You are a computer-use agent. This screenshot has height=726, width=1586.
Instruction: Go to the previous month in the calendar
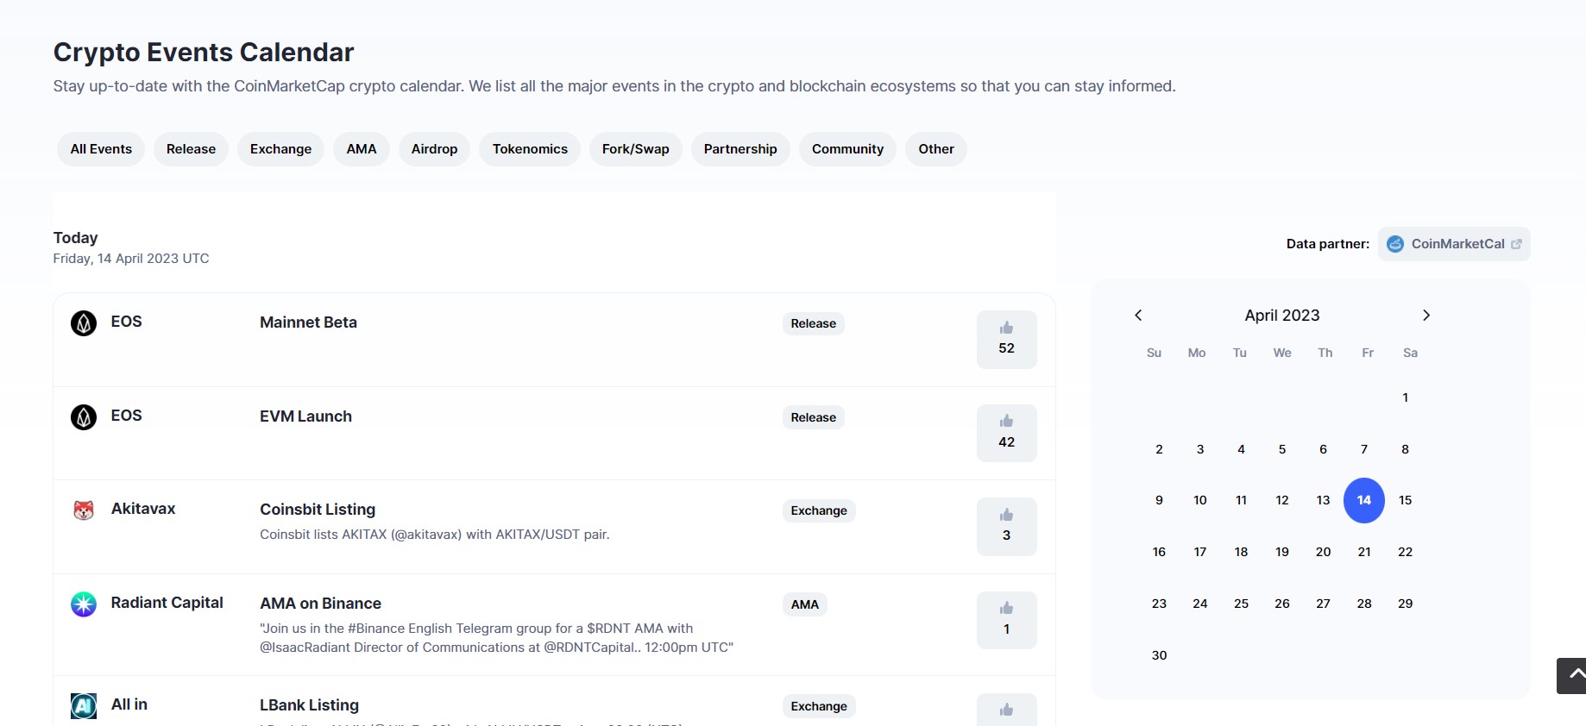click(x=1138, y=316)
